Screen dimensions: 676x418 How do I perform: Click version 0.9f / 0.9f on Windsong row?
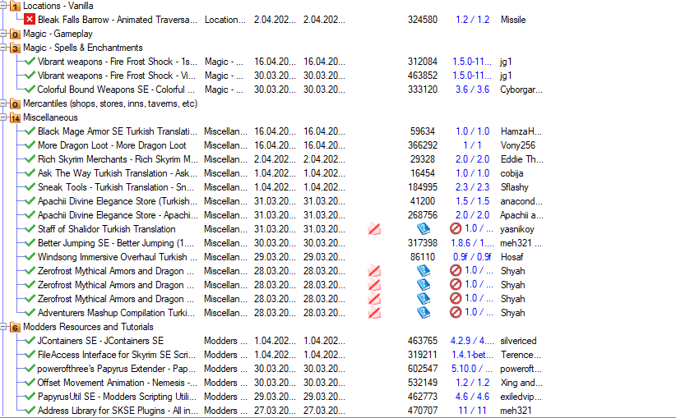472,257
